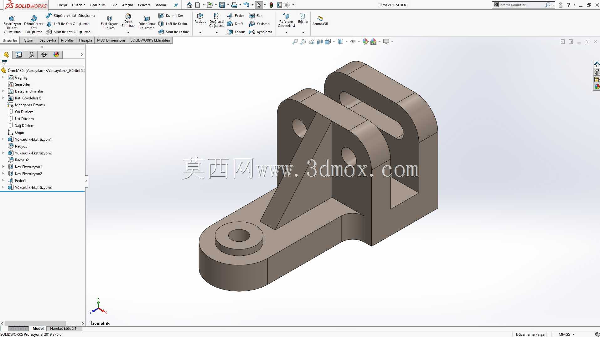Select Ön Düzlem plane
Viewport: 600px width, 337px height.
(x=21, y=112)
